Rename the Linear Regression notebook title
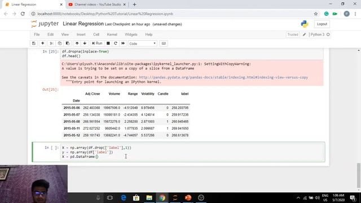 pyautogui.click(x=83, y=24)
